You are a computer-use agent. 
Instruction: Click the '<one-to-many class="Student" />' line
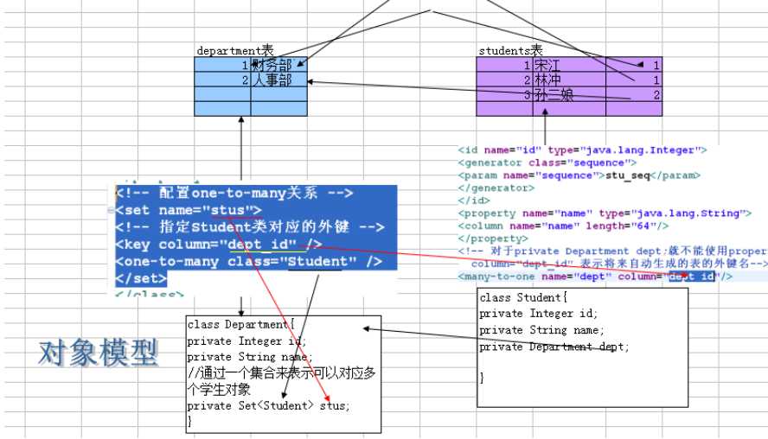pos(249,261)
